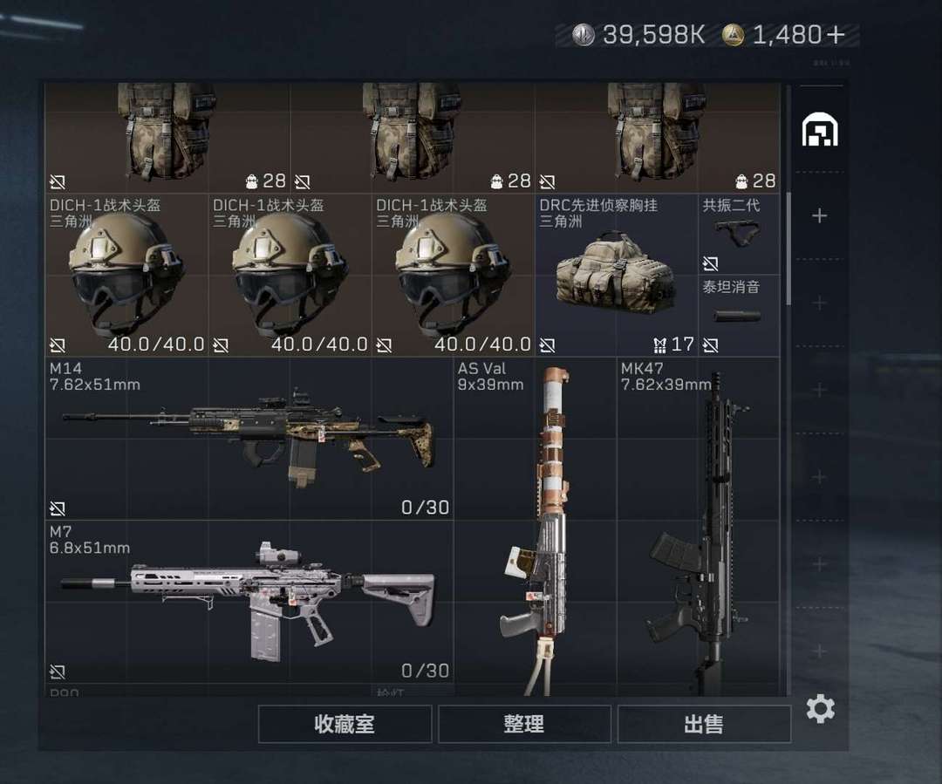Expand last dimmed stash slot plus
This screenshot has width=942, height=784.
tap(819, 651)
